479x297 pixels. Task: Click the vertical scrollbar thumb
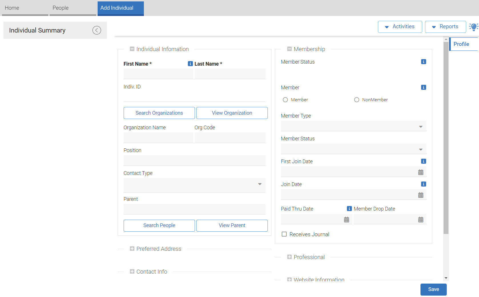(446, 138)
